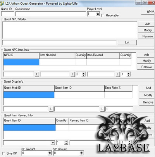Modify the Quest NPC Item Info row
This screenshot has height=157, width=155.
(146, 61)
